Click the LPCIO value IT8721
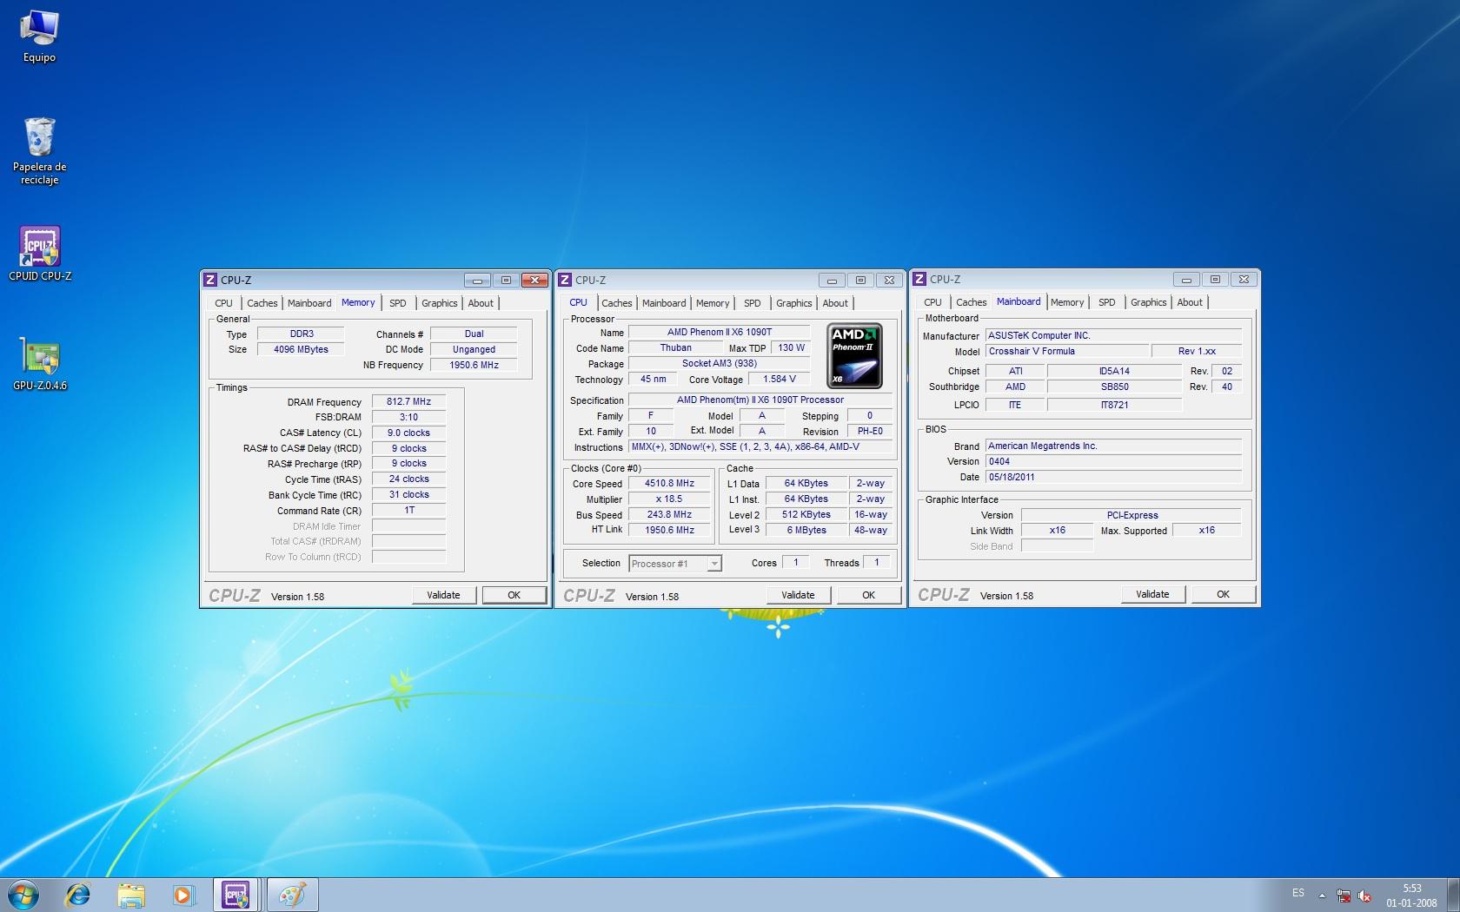This screenshot has width=1460, height=912. pyautogui.click(x=1114, y=406)
